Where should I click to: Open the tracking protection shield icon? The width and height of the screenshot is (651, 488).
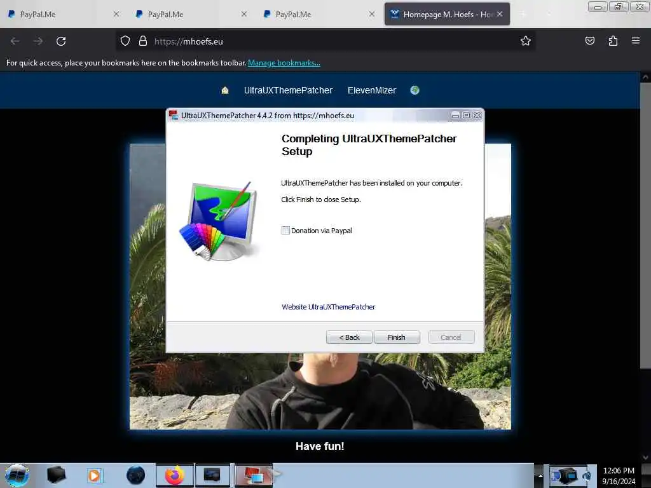125,41
